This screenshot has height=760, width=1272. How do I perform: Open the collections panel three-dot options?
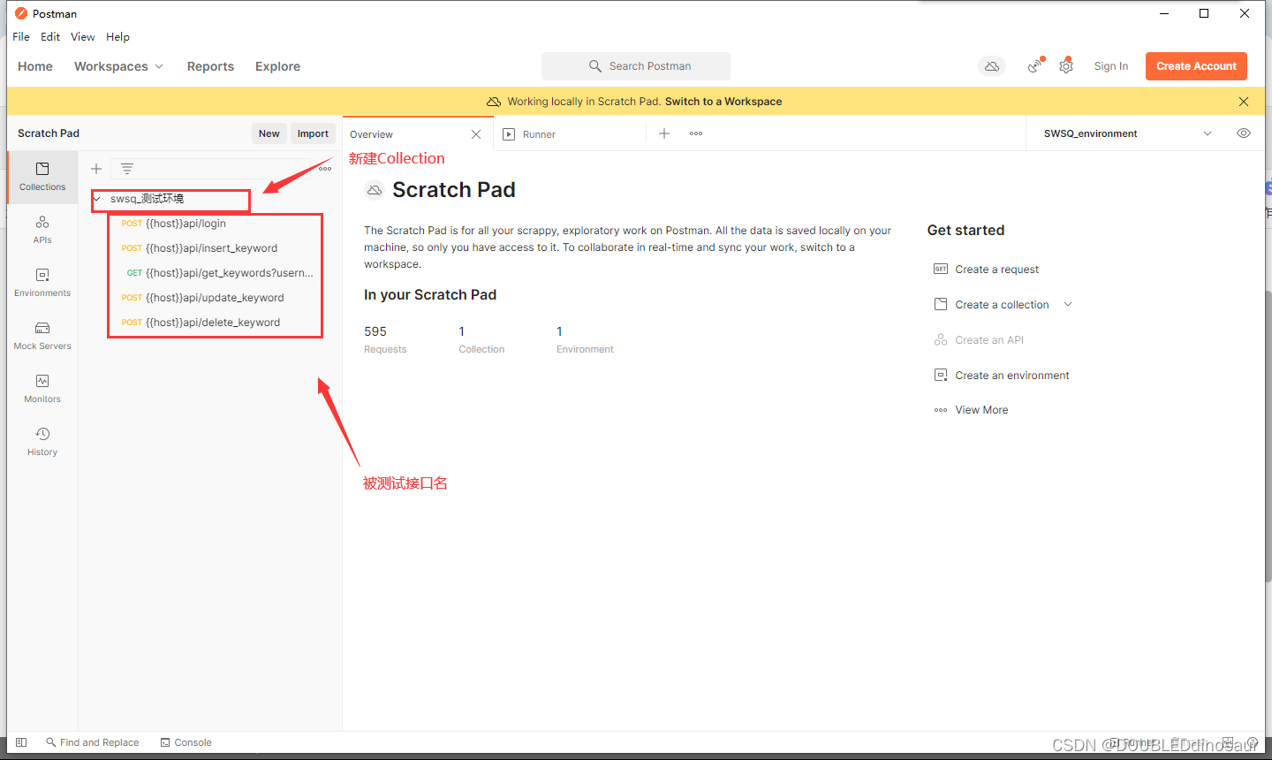(x=325, y=169)
